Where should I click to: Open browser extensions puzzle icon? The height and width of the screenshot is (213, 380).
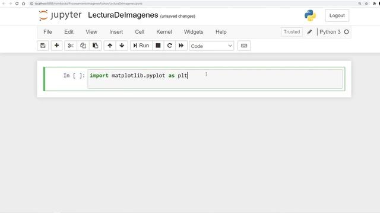pos(374,4)
